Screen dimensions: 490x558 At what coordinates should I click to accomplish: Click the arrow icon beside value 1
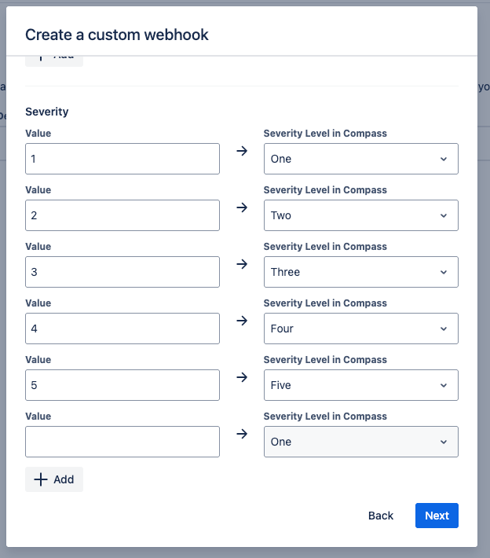(x=242, y=150)
